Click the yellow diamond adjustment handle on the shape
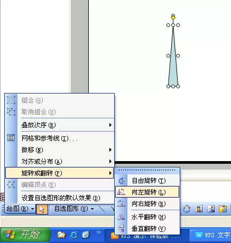The image size is (231, 243). pyautogui.click(x=173, y=17)
